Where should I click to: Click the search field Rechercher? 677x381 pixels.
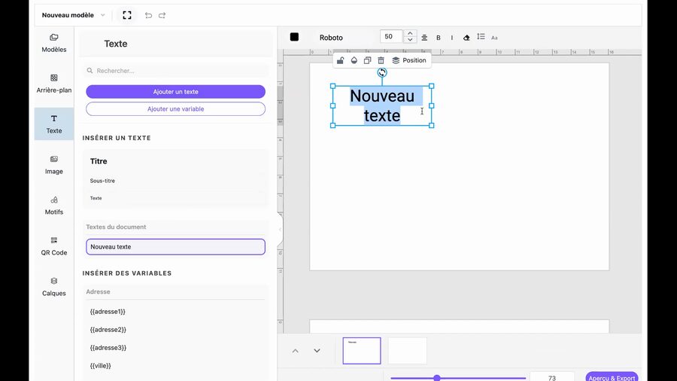176,71
